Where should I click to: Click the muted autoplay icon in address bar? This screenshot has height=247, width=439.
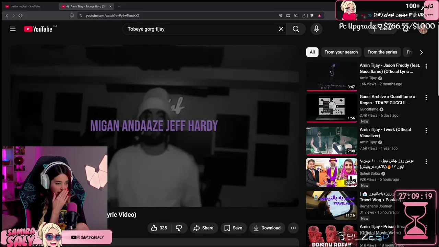pyautogui.click(x=281, y=15)
